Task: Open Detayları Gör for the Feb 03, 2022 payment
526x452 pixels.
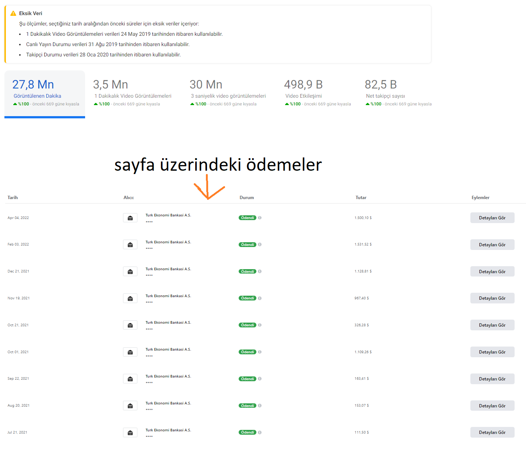Action: 492,245
